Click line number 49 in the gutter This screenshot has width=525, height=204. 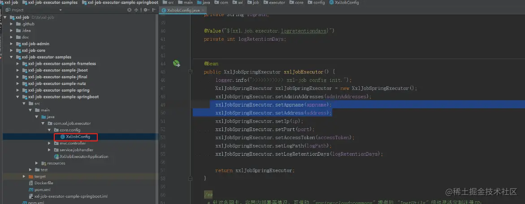tap(163, 105)
